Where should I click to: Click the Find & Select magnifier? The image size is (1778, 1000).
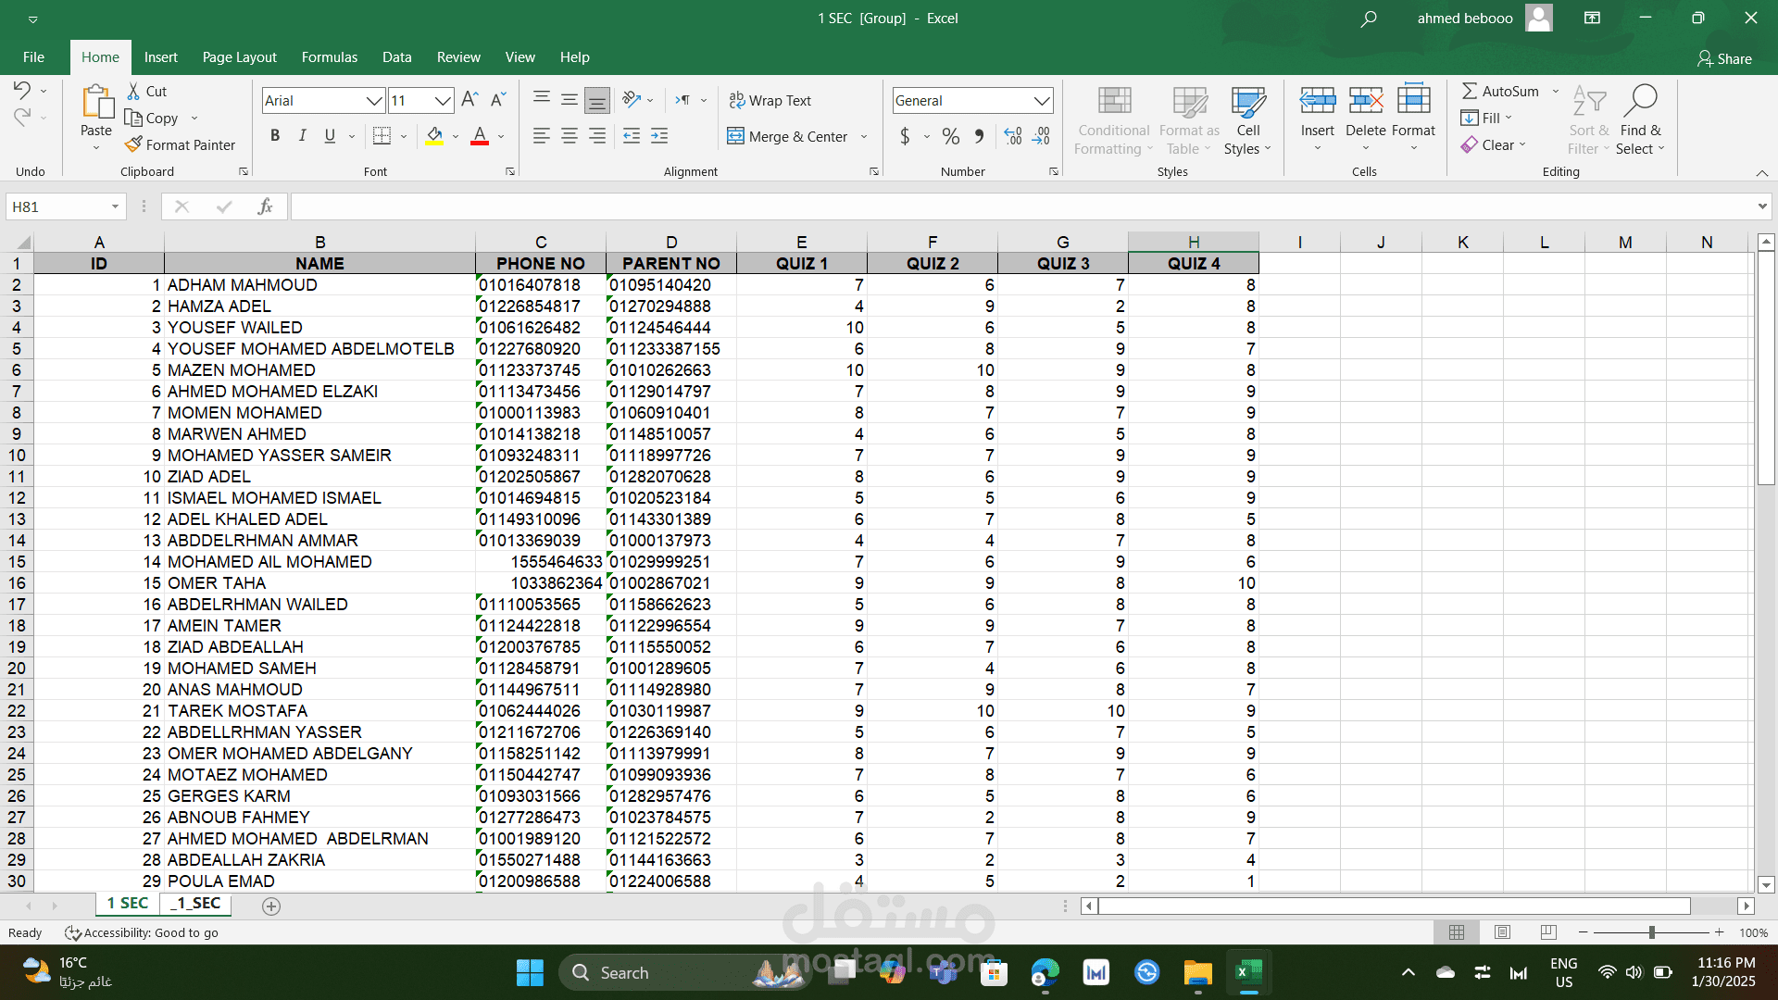pyautogui.click(x=1641, y=100)
